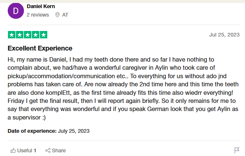Click the third green star
245x156 pixels.
(28, 35)
